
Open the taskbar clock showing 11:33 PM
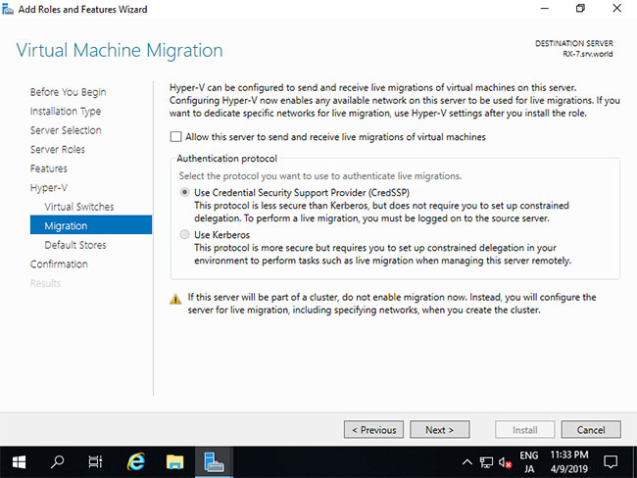tap(569, 462)
